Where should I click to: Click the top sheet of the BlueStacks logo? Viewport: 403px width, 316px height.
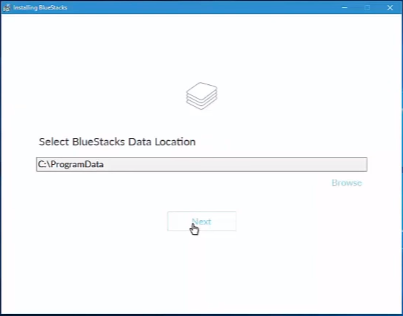click(201, 90)
